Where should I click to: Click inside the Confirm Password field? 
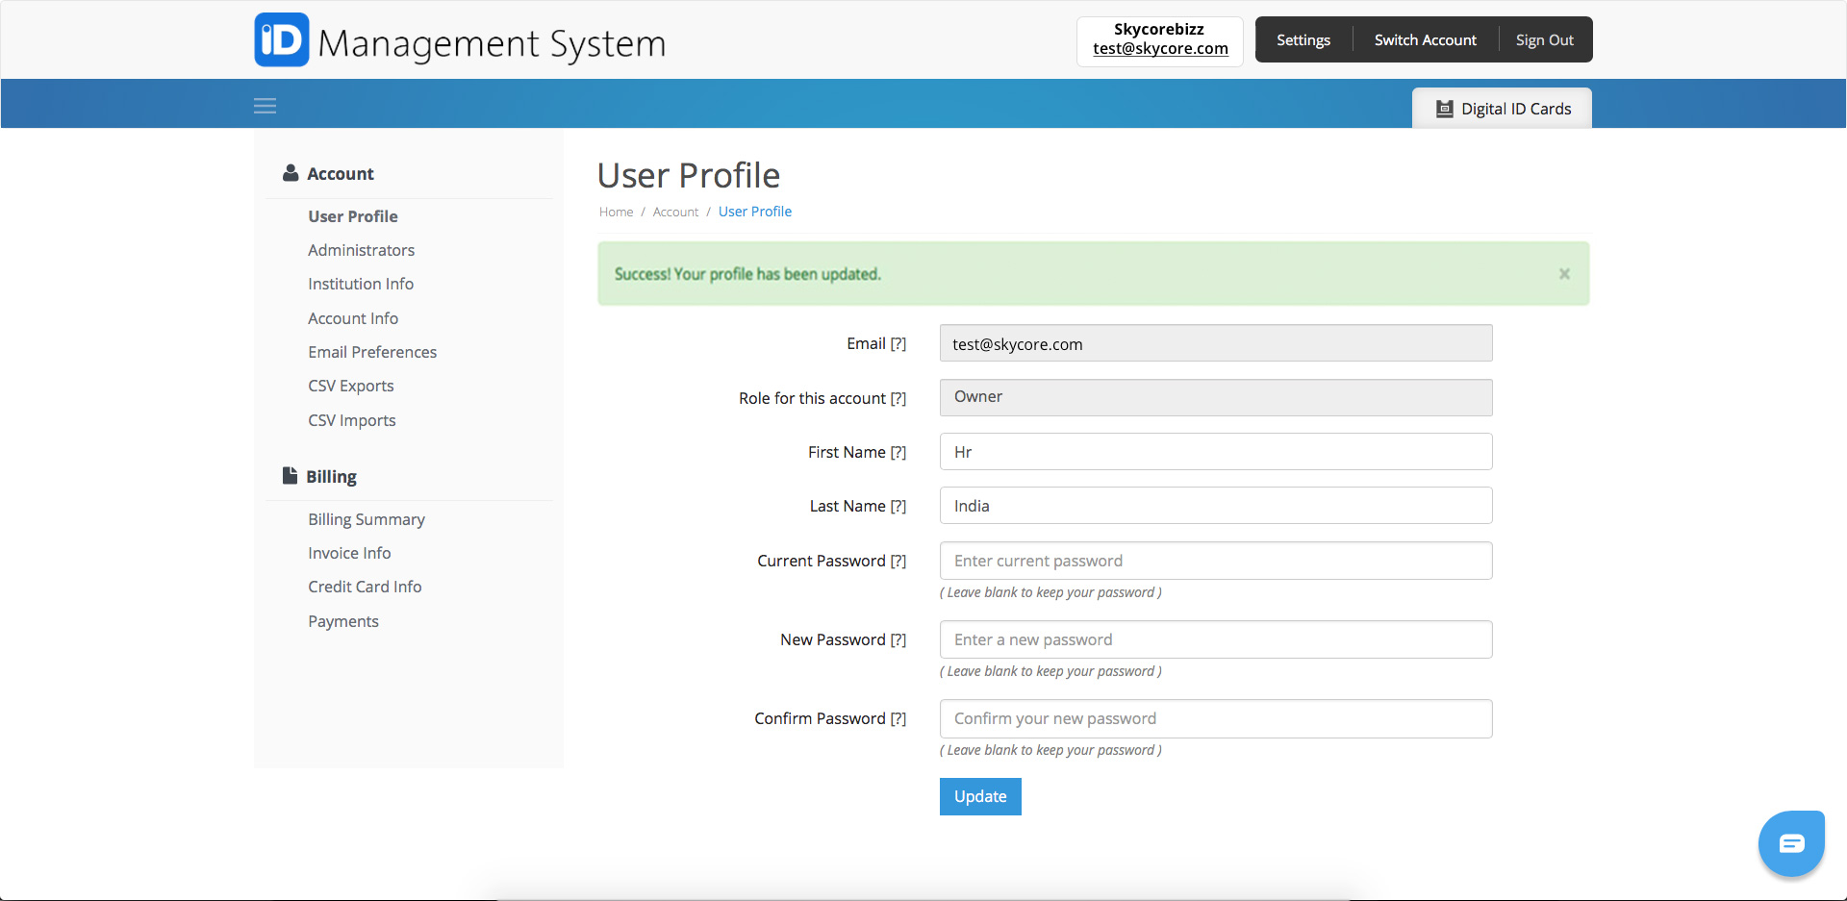1215,718
